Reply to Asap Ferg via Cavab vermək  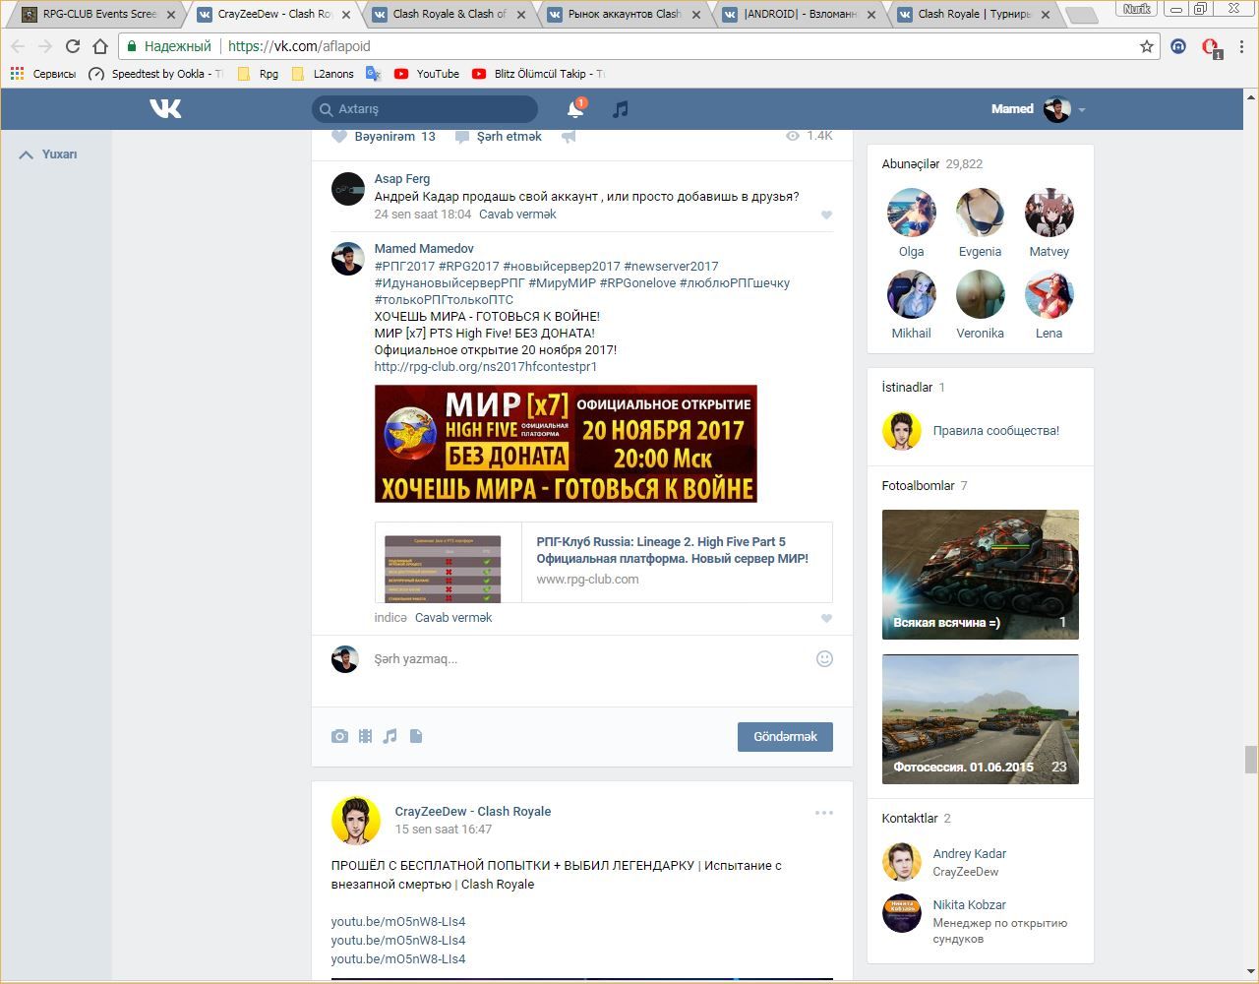click(x=517, y=215)
